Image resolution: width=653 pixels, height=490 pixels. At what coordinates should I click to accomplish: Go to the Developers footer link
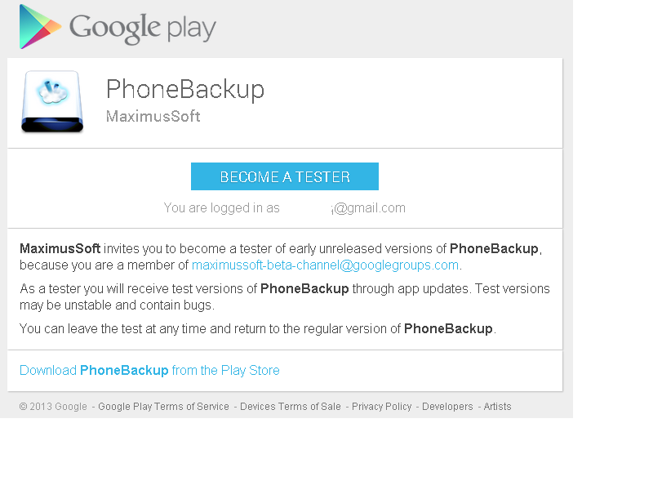[x=447, y=407]
